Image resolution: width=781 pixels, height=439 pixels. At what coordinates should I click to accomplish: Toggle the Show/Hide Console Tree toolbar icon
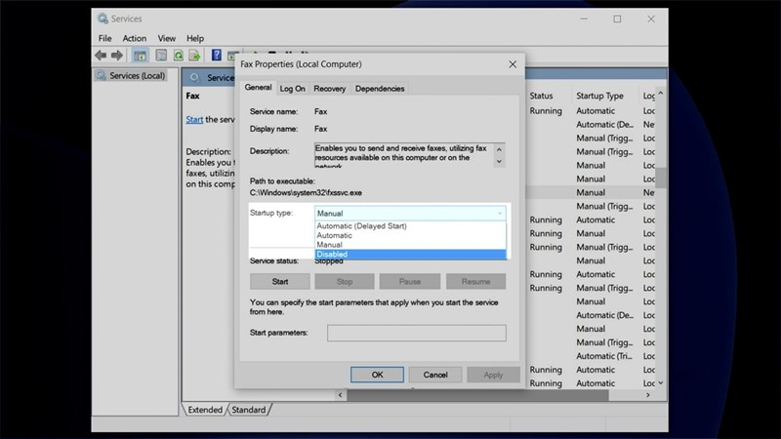tap(140, 56)
